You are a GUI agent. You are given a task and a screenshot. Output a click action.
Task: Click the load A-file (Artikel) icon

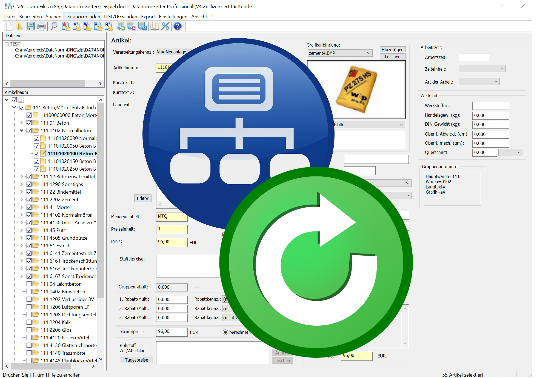tap(77, 26)
